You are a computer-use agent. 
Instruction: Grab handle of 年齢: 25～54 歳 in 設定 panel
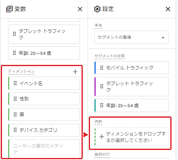tap(102, 105)
